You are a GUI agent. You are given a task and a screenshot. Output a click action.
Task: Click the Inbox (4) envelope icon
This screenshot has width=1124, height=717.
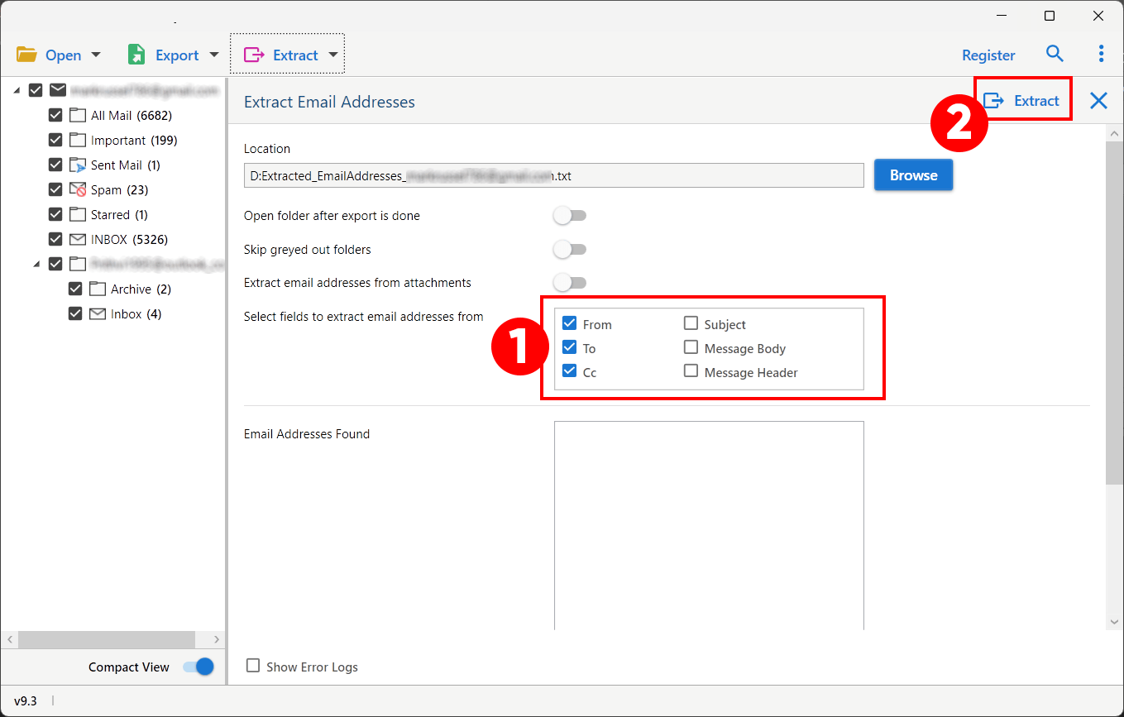98,313
